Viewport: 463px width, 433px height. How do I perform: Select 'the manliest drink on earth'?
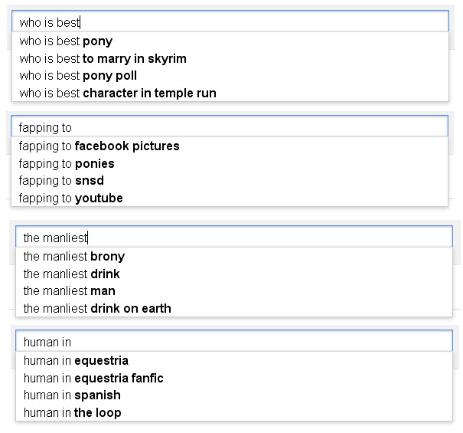coord(97,309)
